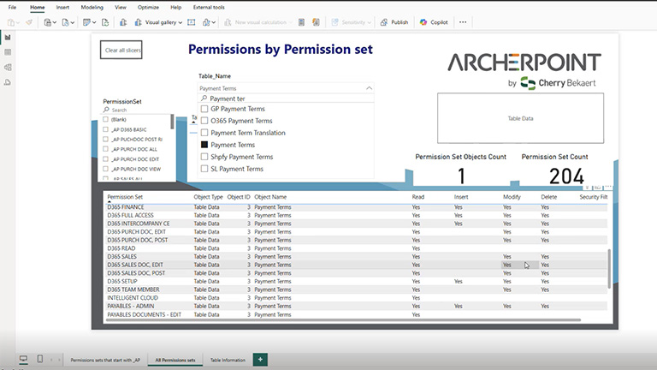
Task: Open 'Permissions sets that start with _AP' page
Action: [105, 360]
